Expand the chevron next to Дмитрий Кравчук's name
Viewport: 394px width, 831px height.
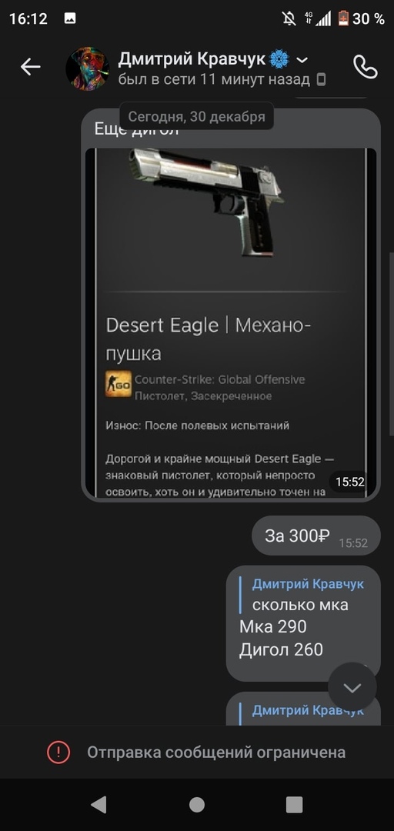click(x=302, y=60)
